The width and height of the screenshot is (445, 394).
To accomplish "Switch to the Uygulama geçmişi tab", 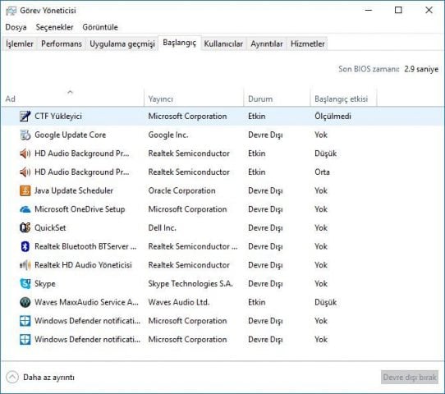I will pyautogui.click(x=122, y=44).
